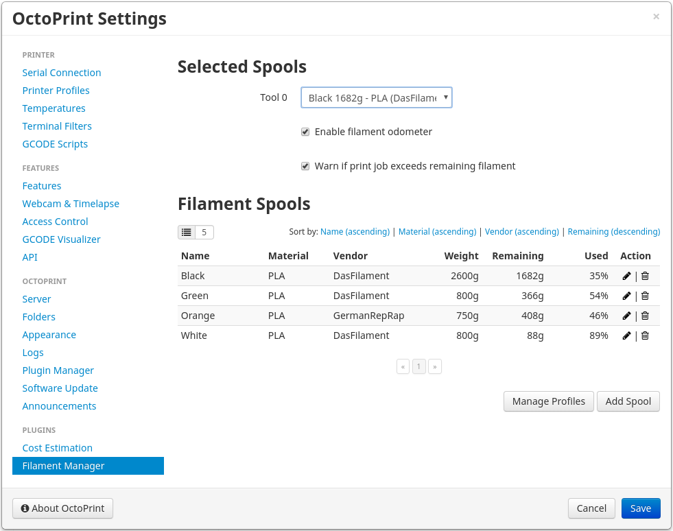673x531 pixels.
Task: Click pencil icon for Orange spool
Action: 626,316
